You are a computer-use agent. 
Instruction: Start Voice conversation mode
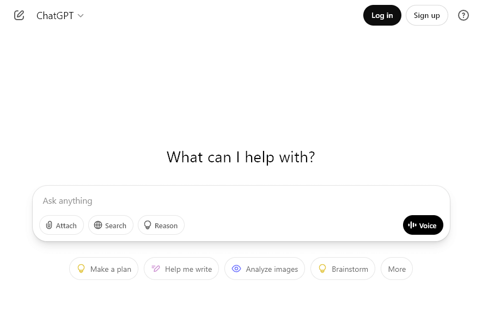pos(423,225)
